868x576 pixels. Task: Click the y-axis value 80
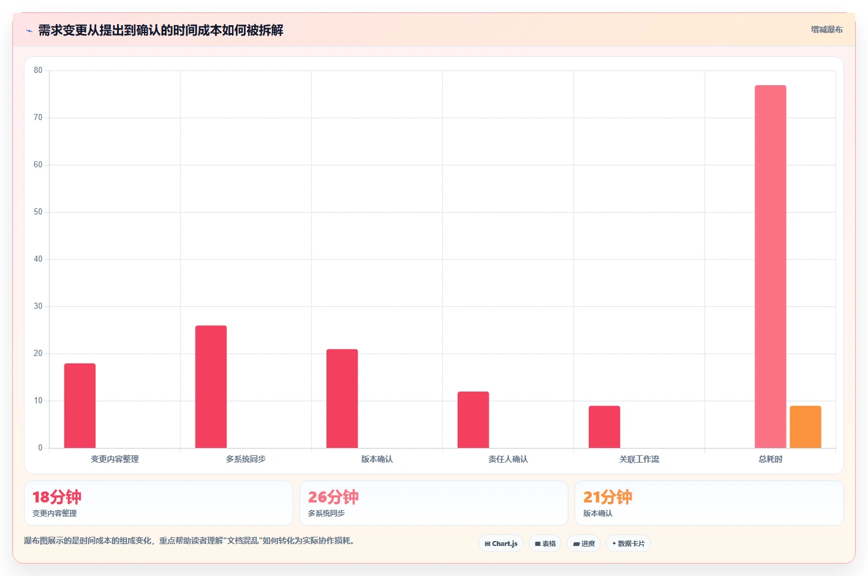pyautogui.click(x=38, y=70)
